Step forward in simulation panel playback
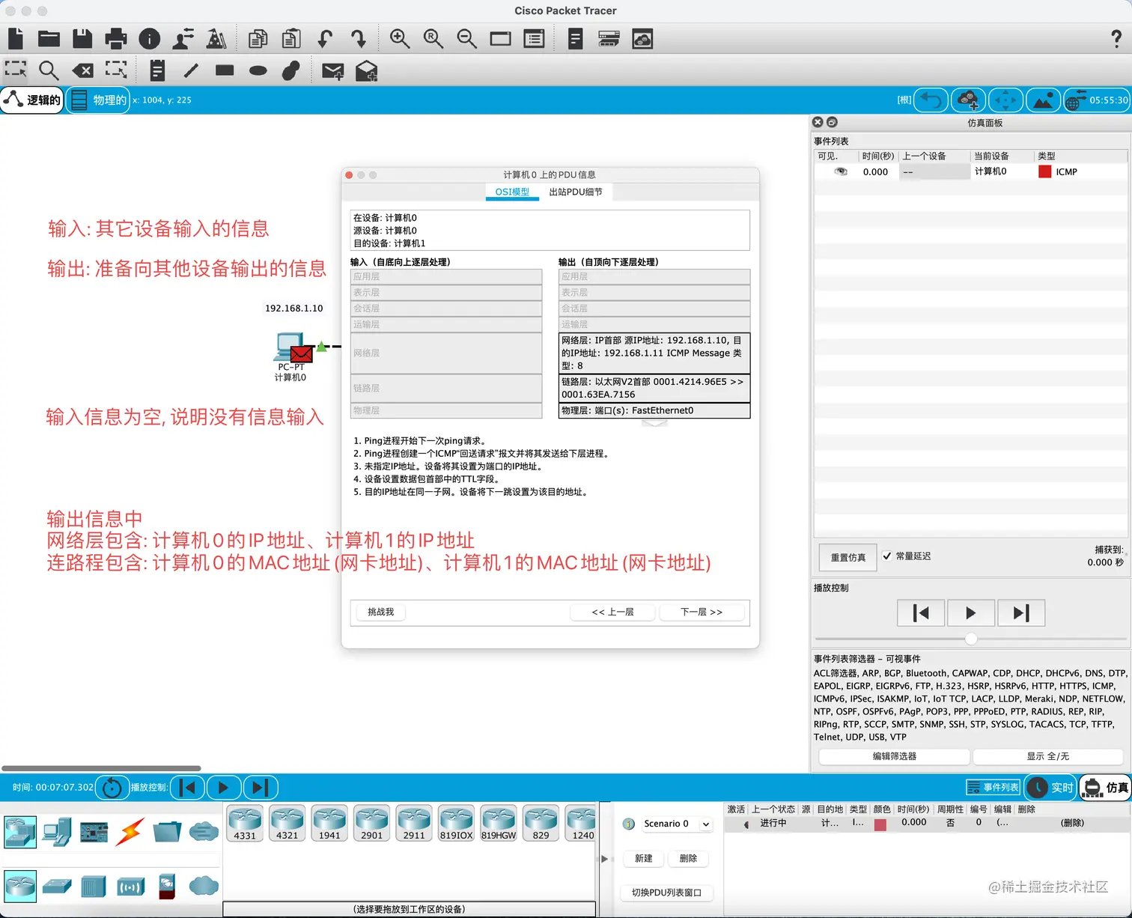 pos(1020,613)
